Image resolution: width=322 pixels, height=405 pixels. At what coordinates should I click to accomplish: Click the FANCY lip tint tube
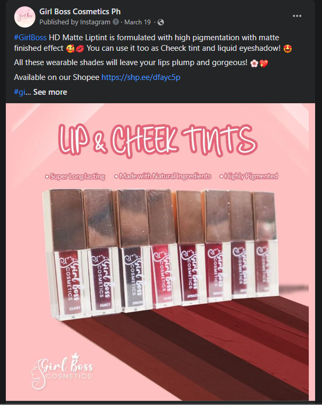tap(102, 252)
